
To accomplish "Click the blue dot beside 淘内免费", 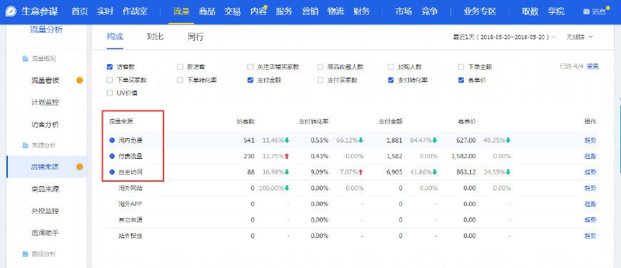I will (x=112, y=140).
